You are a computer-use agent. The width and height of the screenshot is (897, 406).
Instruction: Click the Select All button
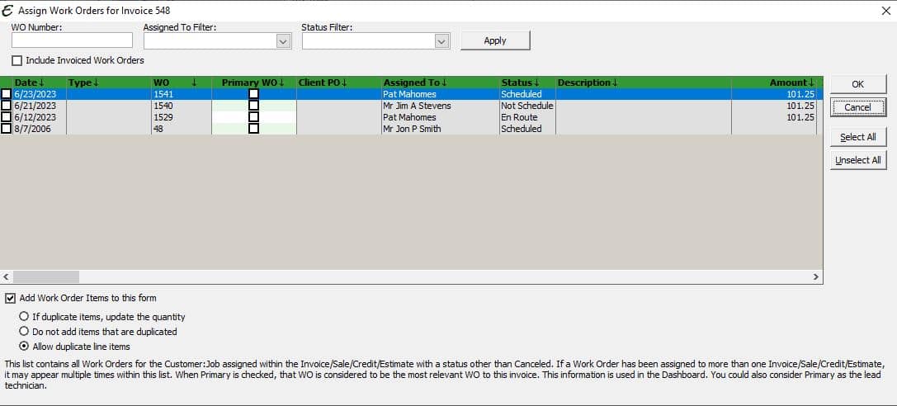pyautogui.click(x=857, y=137)
